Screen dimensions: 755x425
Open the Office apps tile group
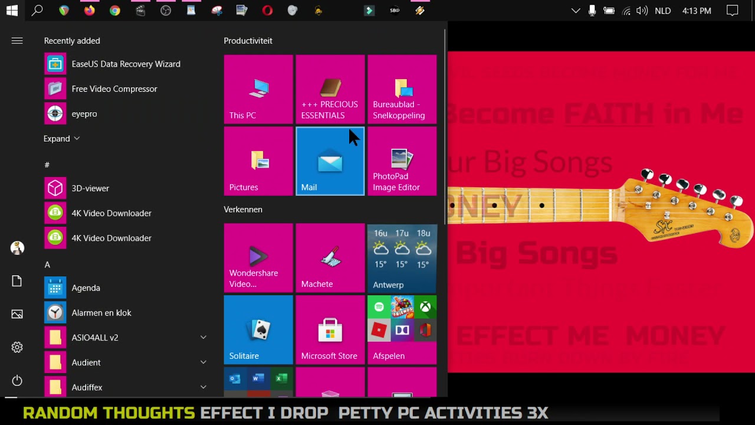click(x=258, y=382)
